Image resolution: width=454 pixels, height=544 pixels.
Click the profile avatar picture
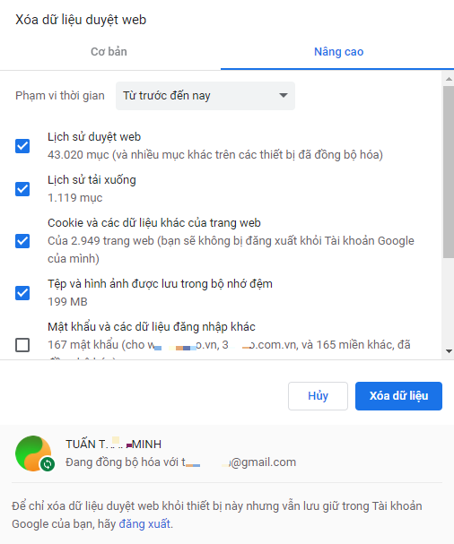coord(33,453)
